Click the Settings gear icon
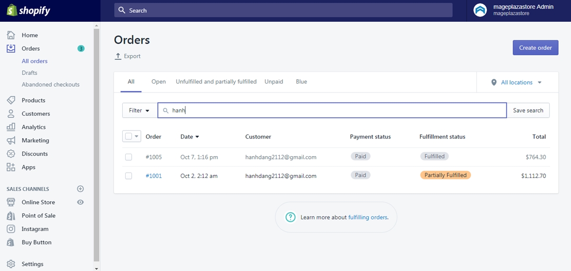The width and height of the screenshot is (571, 271). point(11,264)
